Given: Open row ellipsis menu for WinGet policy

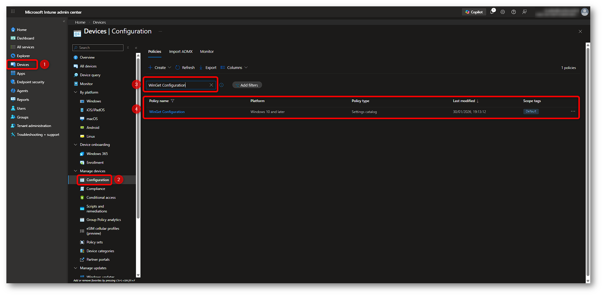Looking at the screenshot, I should point(573,111).
